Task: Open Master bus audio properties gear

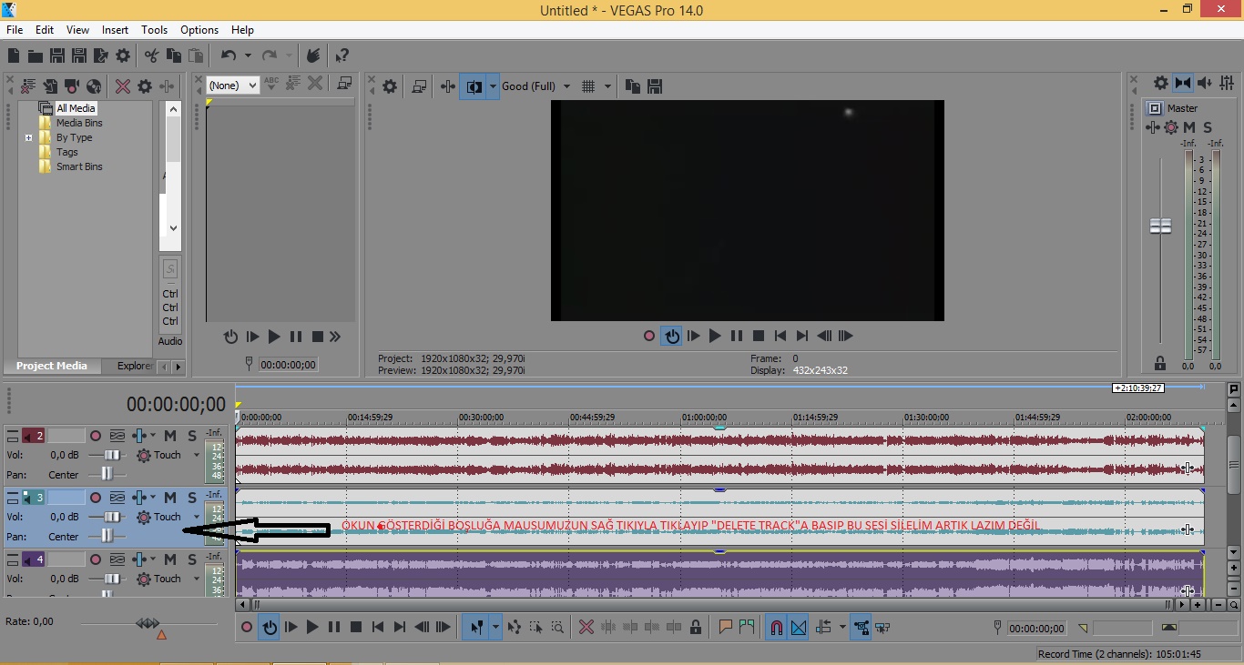Action: 1160,83
